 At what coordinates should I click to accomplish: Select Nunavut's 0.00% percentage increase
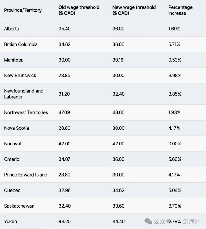point(175,144)
